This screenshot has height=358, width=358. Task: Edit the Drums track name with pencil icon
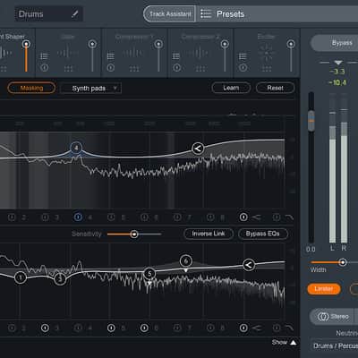[75, 14]
